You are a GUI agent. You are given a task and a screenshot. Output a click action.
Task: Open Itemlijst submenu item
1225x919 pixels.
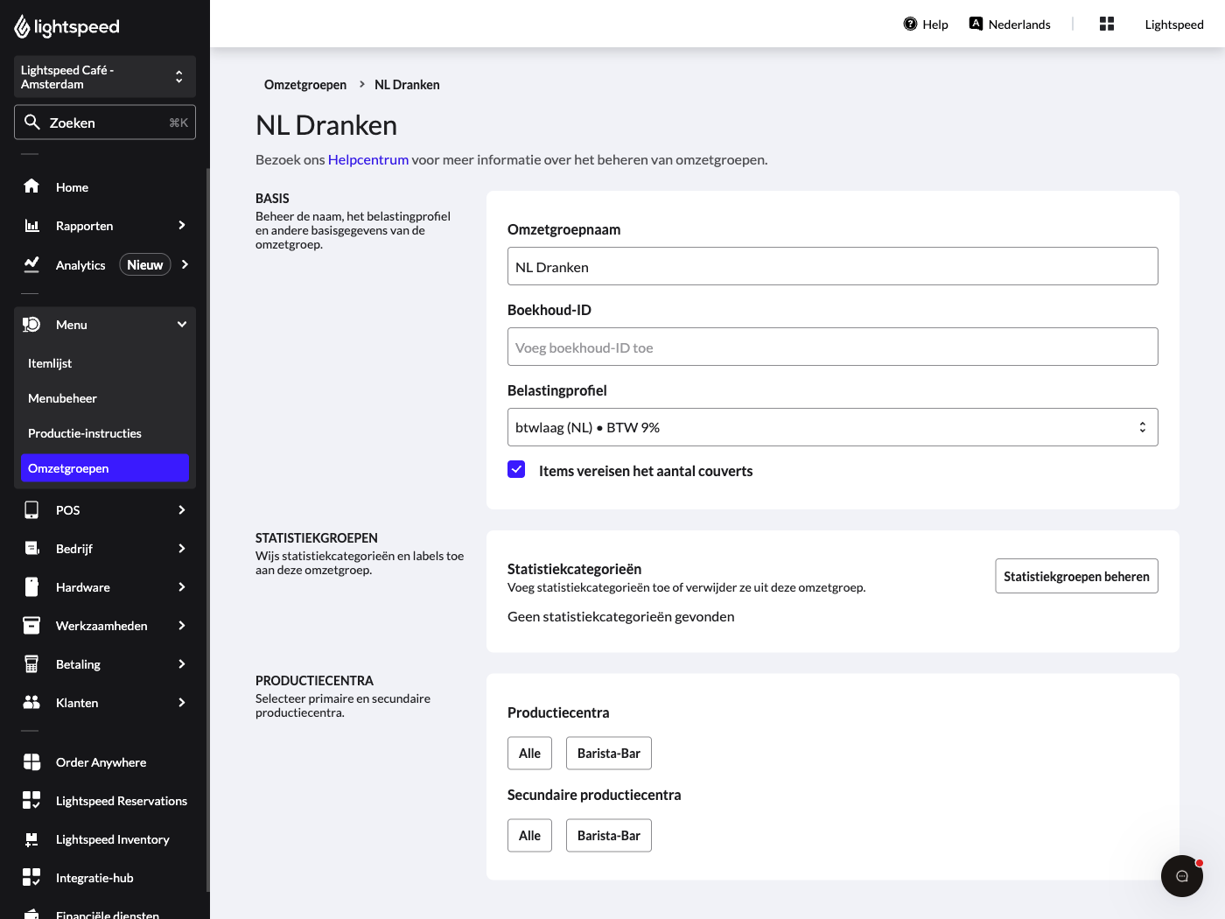pyautogui.click(x=105, y=363)
